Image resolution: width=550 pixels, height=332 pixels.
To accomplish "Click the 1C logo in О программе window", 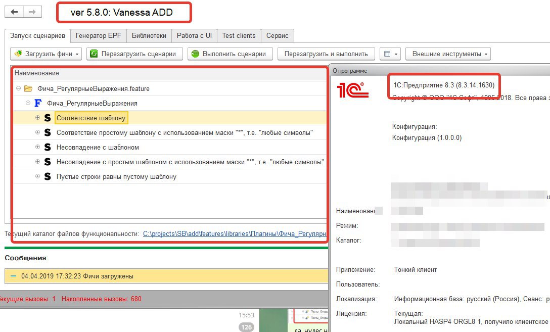I will [352, 90].
